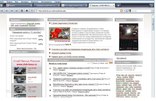This screenshot has width=156, height=101.
Task: Open the Игровой сервер Клуба link
Action: point(61,53)
